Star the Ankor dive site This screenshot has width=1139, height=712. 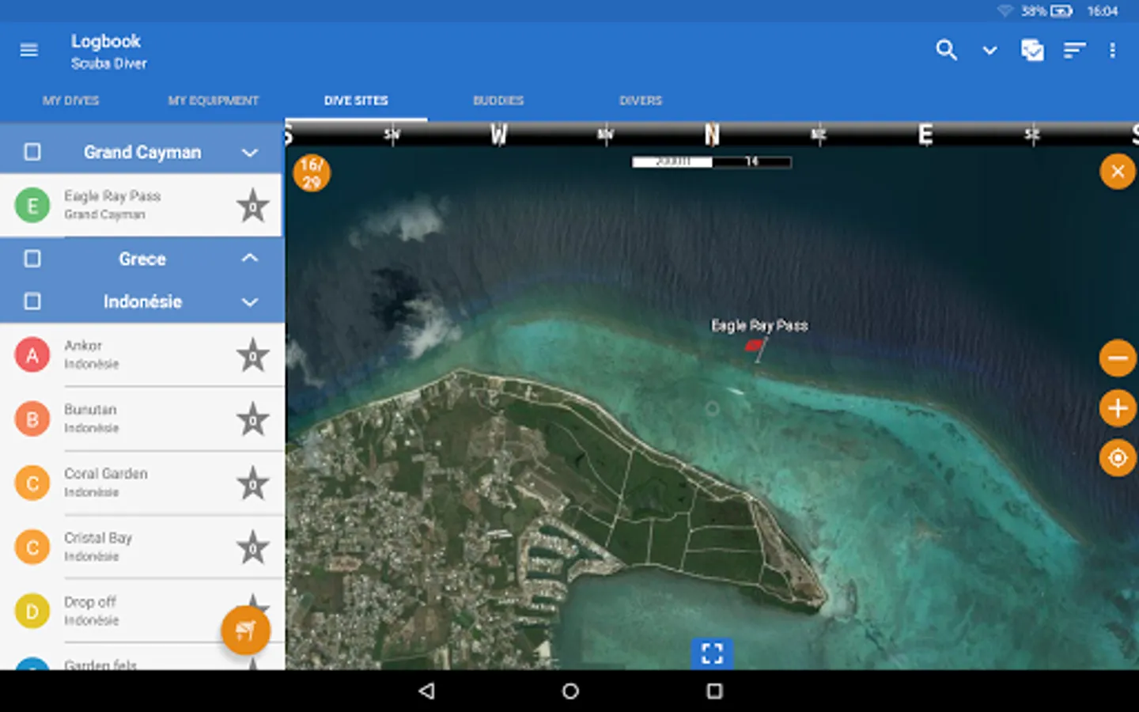(253, 355)
